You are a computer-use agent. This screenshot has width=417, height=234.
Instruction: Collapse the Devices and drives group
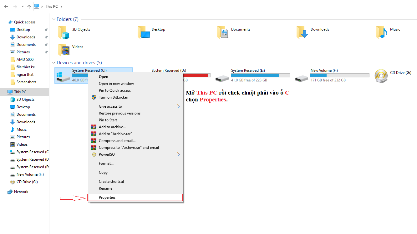coord(53,63)
